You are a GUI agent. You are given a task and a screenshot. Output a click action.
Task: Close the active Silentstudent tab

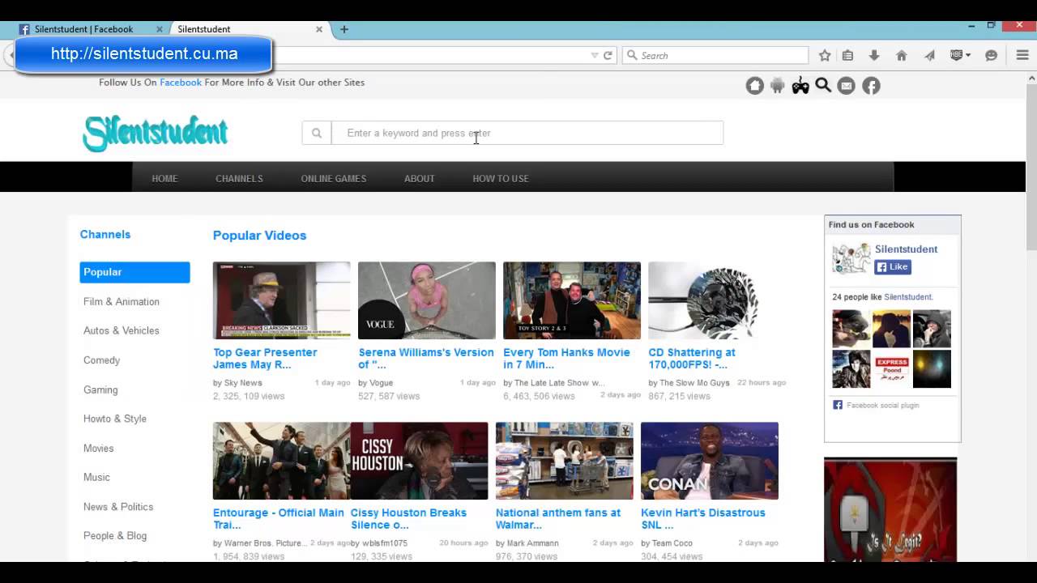(318, 29)
